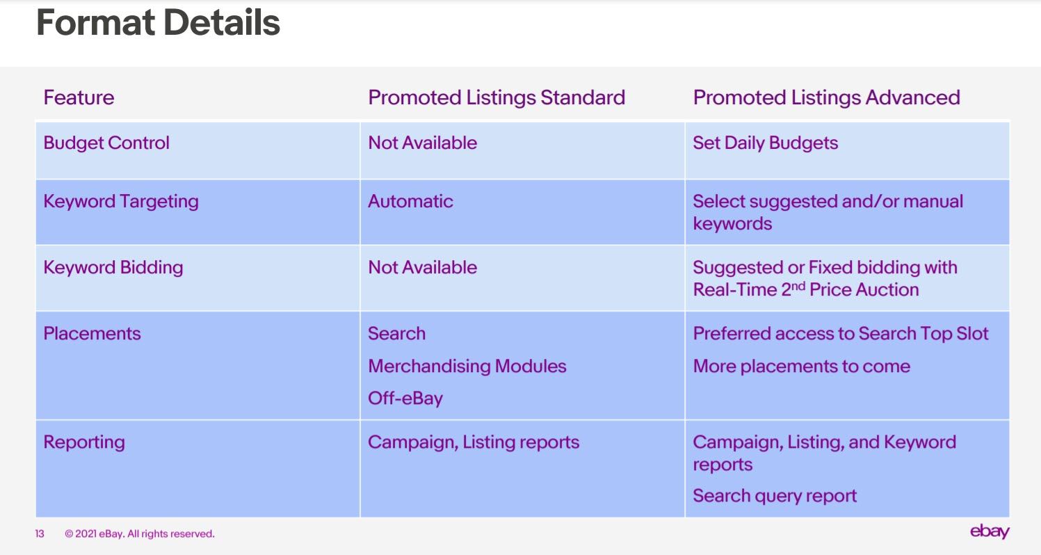Click the Keyword Targeting row label
Viewport: 1041px width, 555px height.
click(121, 202)
